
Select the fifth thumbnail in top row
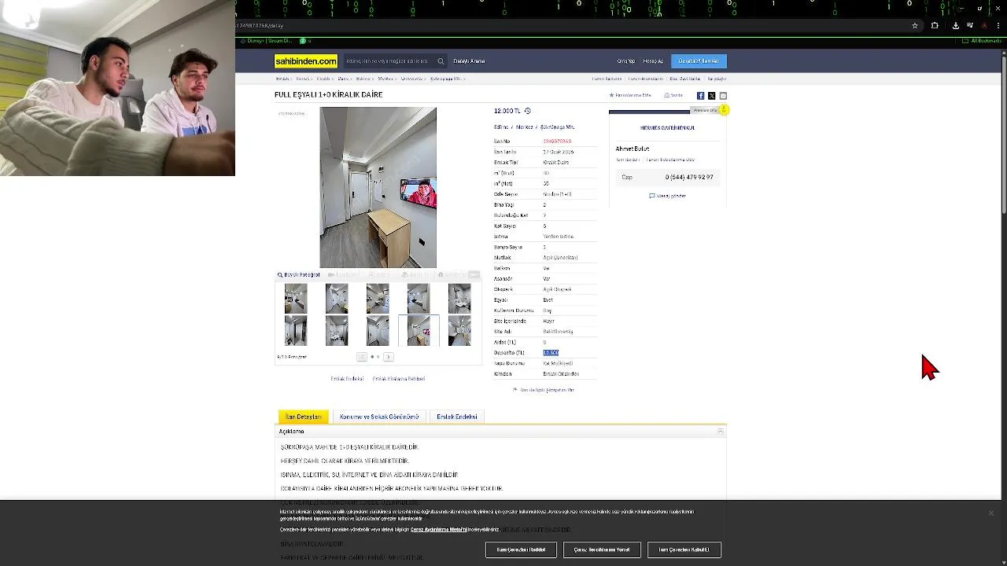coord(459,299)
